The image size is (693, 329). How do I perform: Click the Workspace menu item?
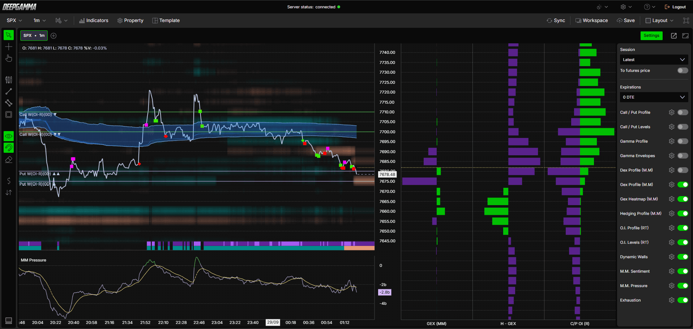(x=591, y=21)
